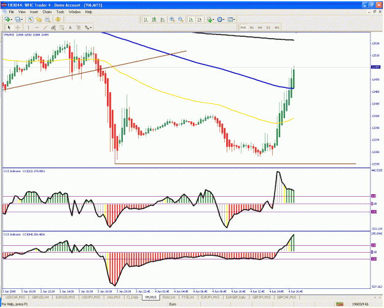Click the Zoom Out magnifier icon
This screenshot has height=308, width=384.
point(181,19)
